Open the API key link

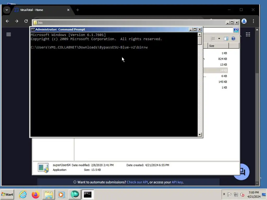click(177, 182)
